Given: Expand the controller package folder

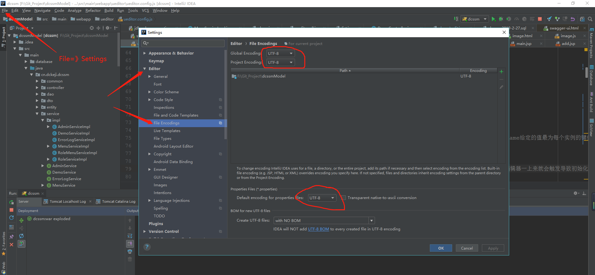Looking at the screenshot, I should (x=37, y=88).
